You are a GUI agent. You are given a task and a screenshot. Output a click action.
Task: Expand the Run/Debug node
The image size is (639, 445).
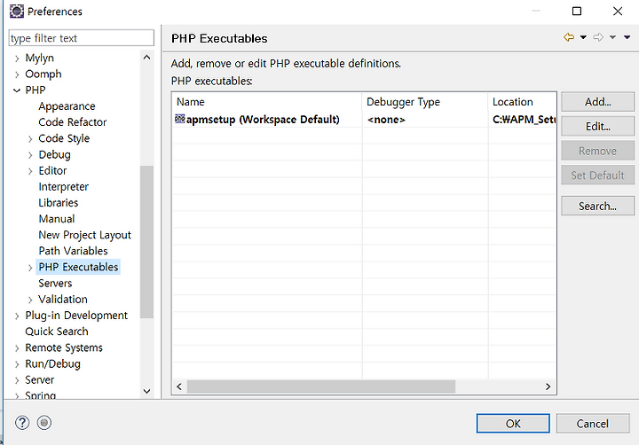point(17,364)
